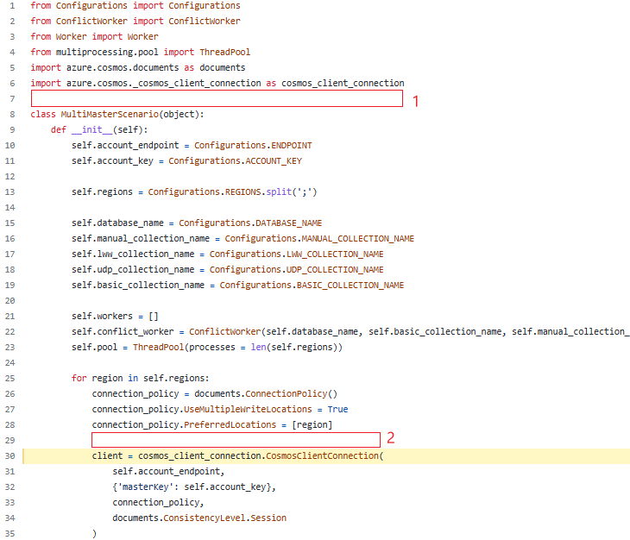Click 'self.udp_collection_name' on line 18
Screen dimensions: 630x540
point(133,269)
